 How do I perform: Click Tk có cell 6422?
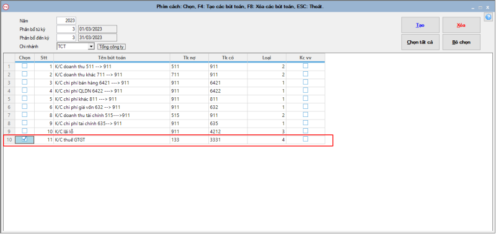(228, 91)
